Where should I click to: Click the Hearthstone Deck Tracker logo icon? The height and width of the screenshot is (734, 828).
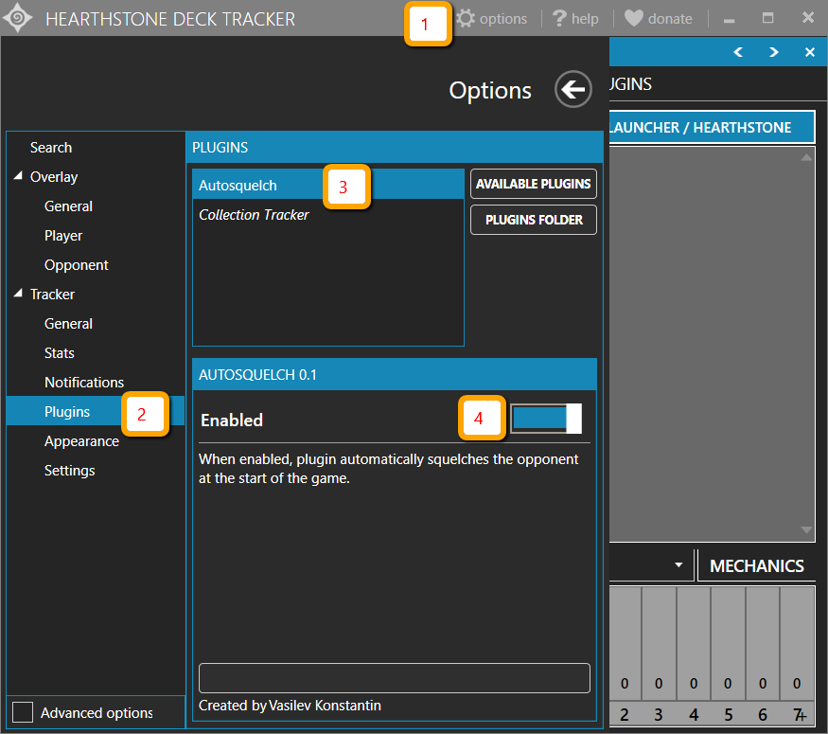(17, 18)
